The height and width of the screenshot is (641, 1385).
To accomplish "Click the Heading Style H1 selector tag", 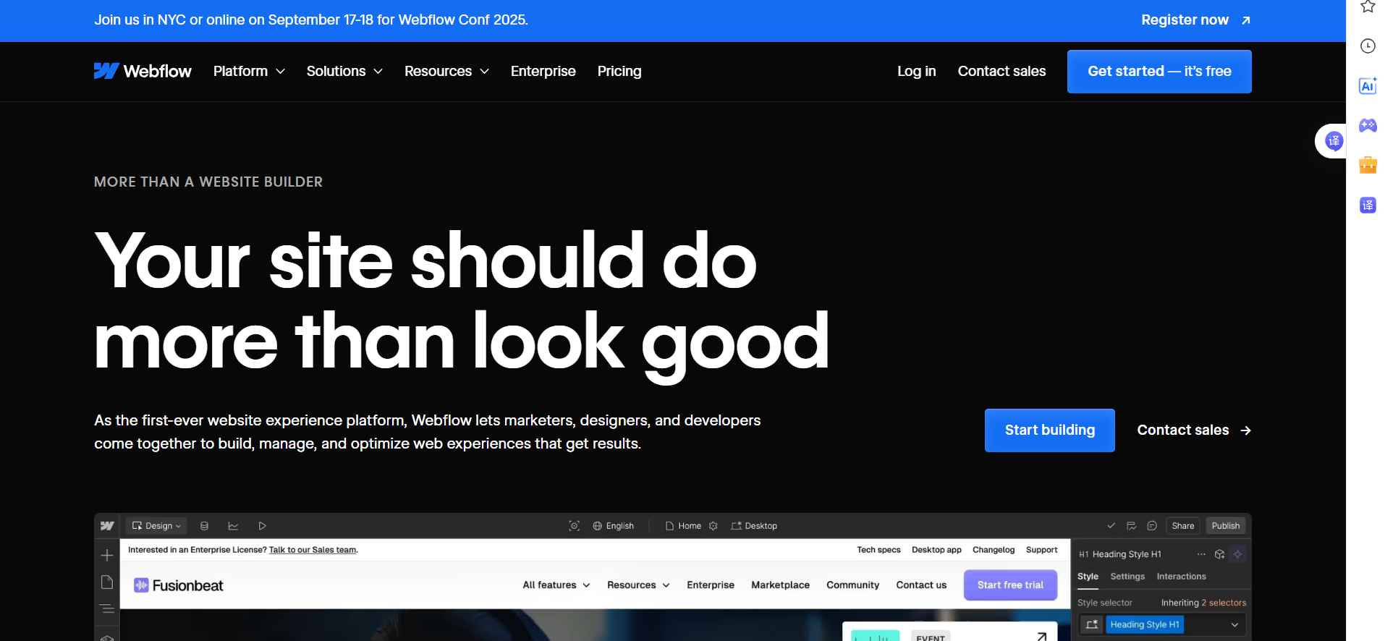I will [x=1145, y=624].
